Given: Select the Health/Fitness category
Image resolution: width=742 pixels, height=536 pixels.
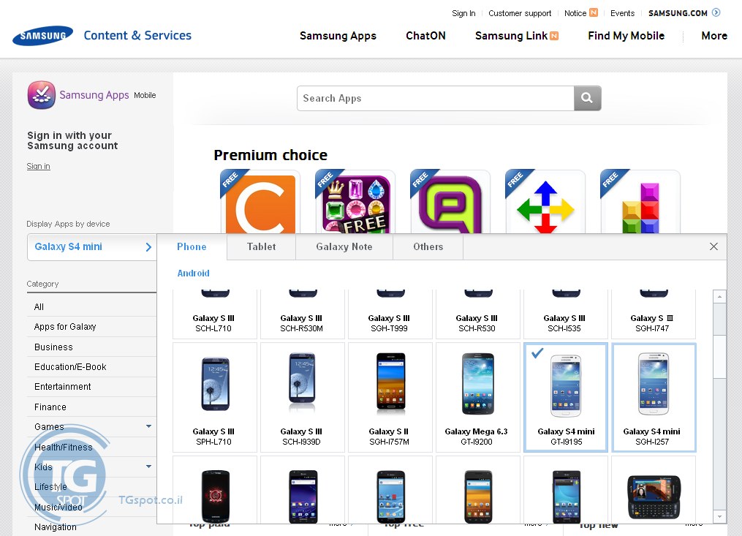Looking at the screenshot, I should (x=91, y=447).
